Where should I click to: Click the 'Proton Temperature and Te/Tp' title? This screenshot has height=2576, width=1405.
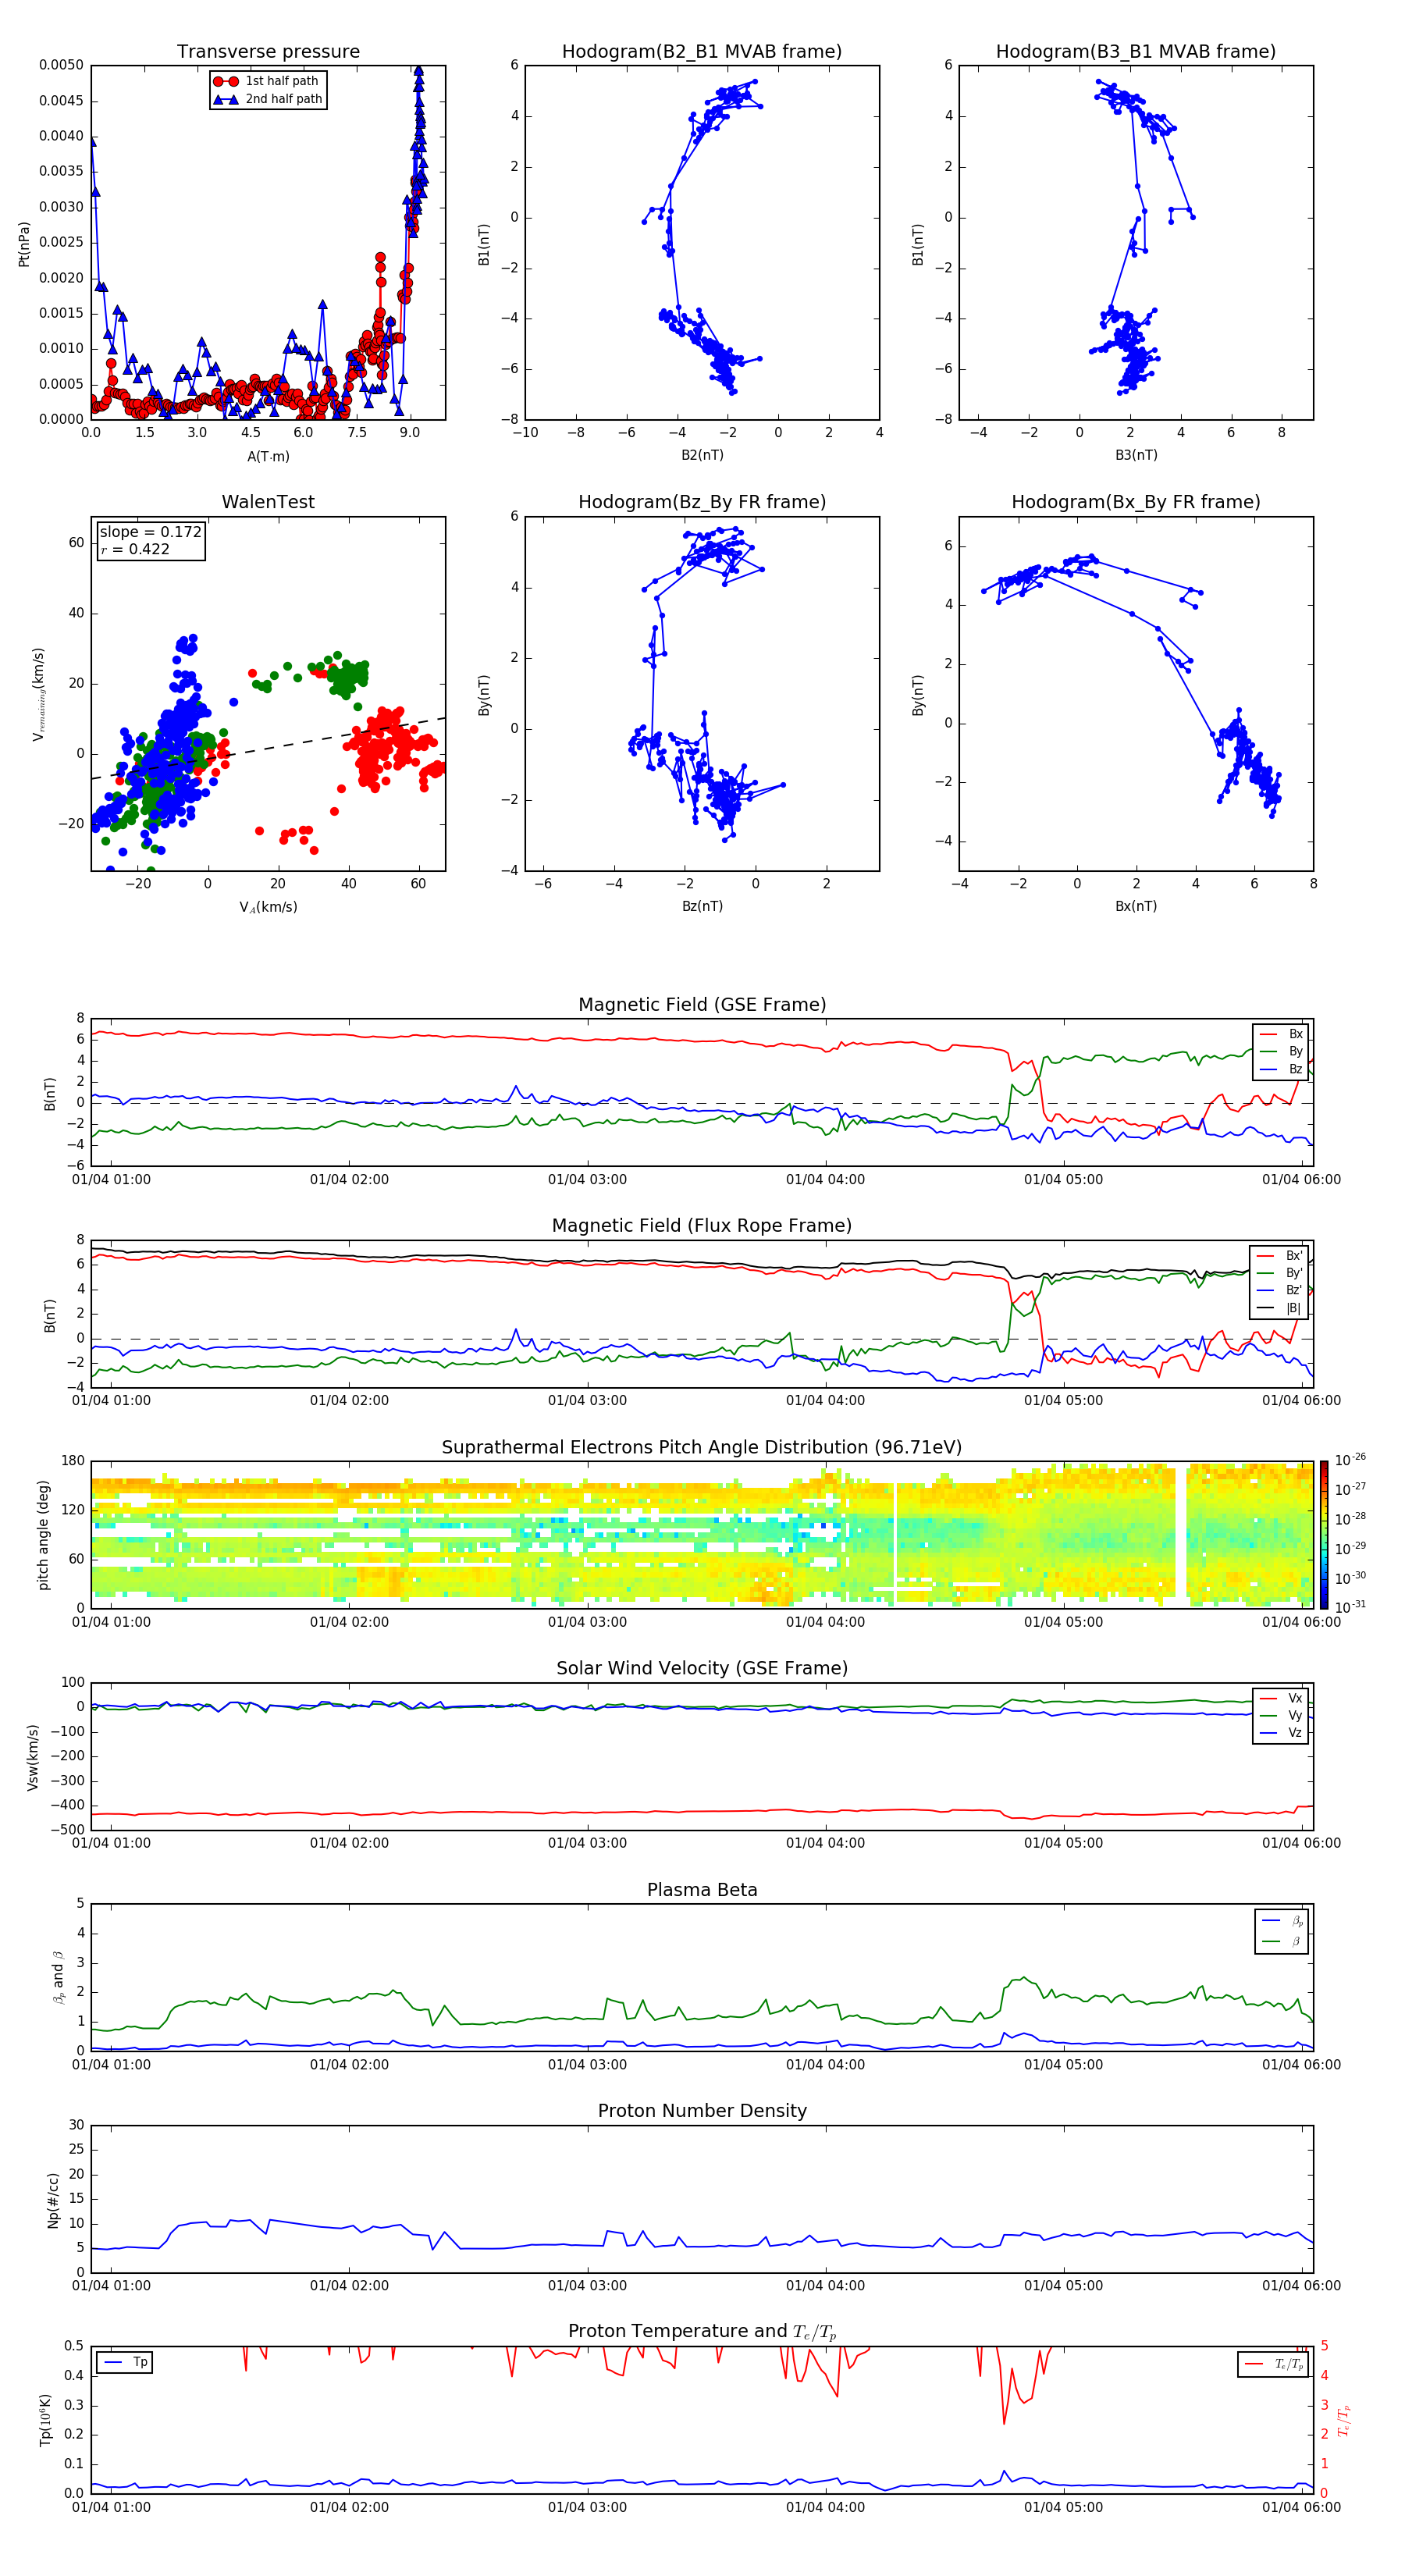[x=702, y=2332]
